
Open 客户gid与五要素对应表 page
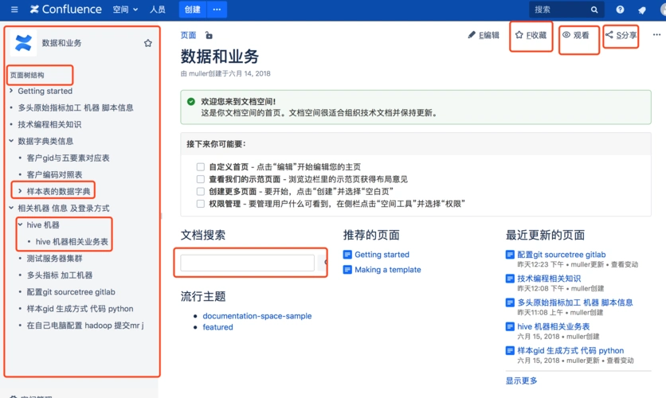(x=68, y=158)
